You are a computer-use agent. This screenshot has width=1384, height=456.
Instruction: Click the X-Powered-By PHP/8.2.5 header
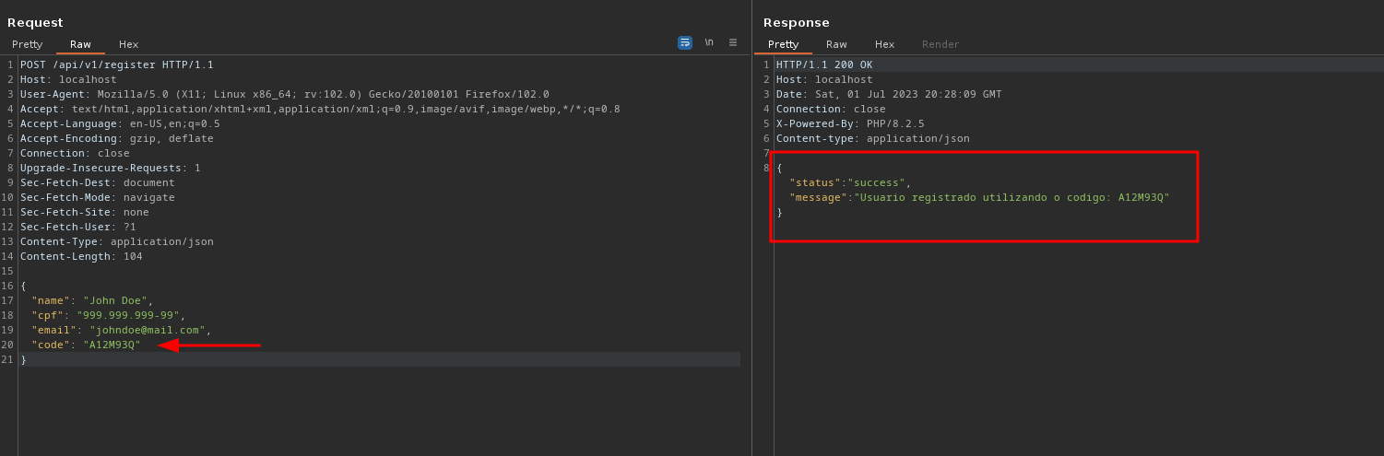[x=849, y=123]
